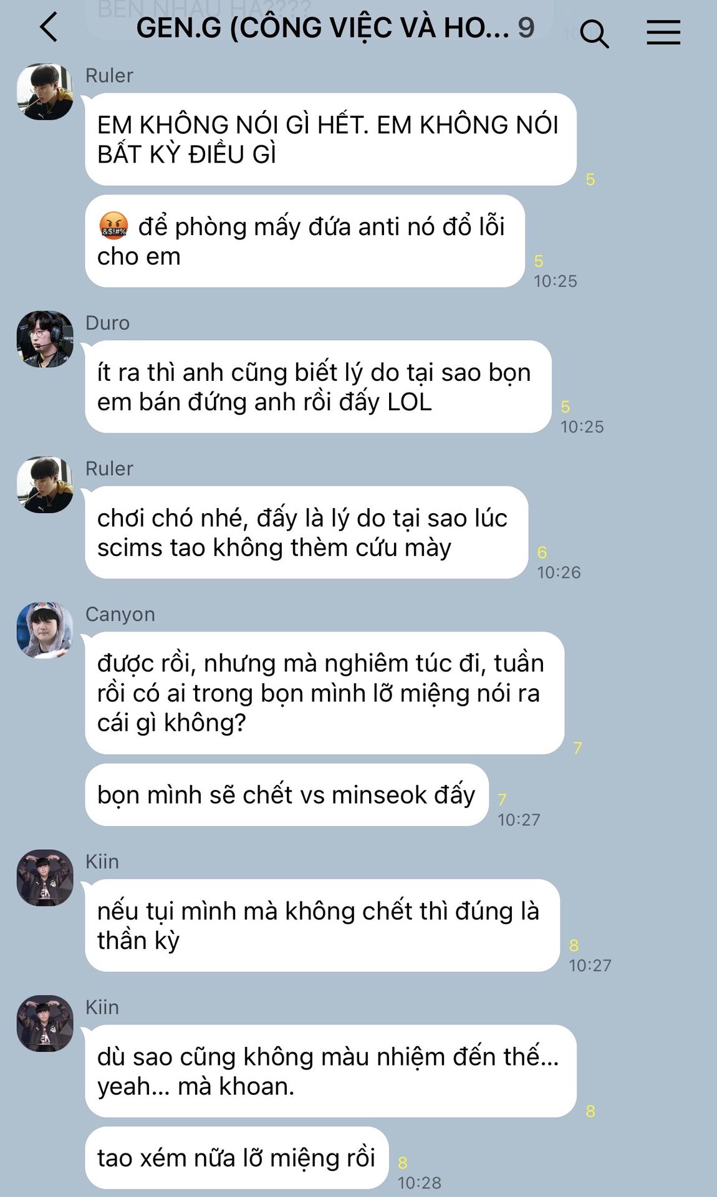This screenshot has height=1197, width=717.
Task: Tap sender name 'Duro' label
Action: pyautogui.click(x=107, y=323)
